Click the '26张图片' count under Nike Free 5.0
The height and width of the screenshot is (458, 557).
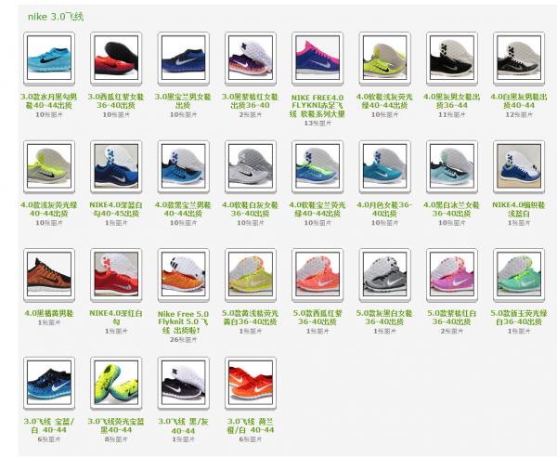tap(183, 340)
